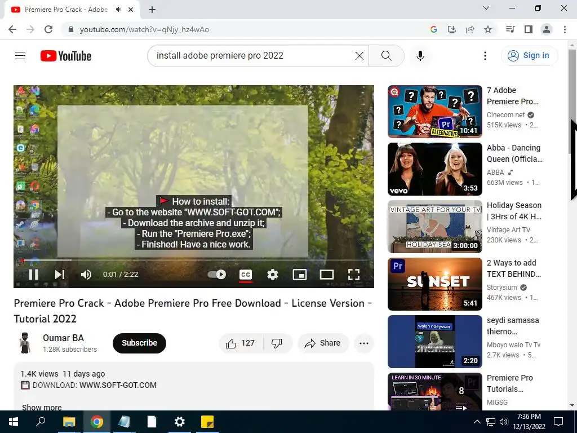The image size is (577, 433).
Task: Start voice search with microphone icon
Action: pos(420,56)
